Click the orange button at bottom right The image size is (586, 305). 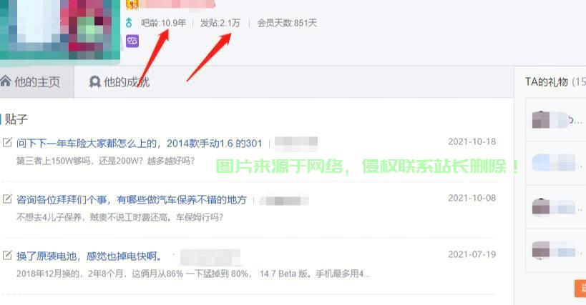point(580,289)
